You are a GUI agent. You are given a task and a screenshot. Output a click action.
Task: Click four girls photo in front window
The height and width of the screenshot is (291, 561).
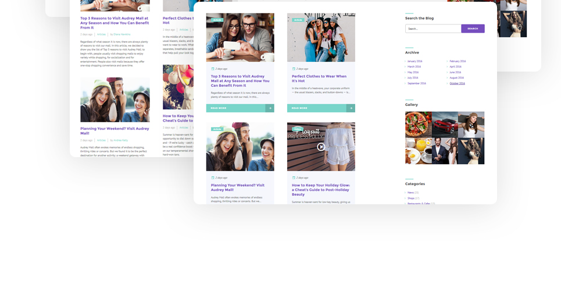[x=321, y=38]
